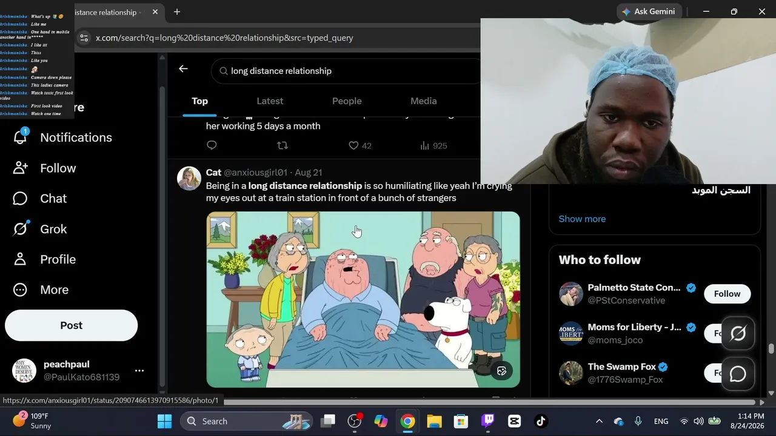Click the Chrome taskbar icon
Viewport: 776px width, 436px height.
coord(407,421)
